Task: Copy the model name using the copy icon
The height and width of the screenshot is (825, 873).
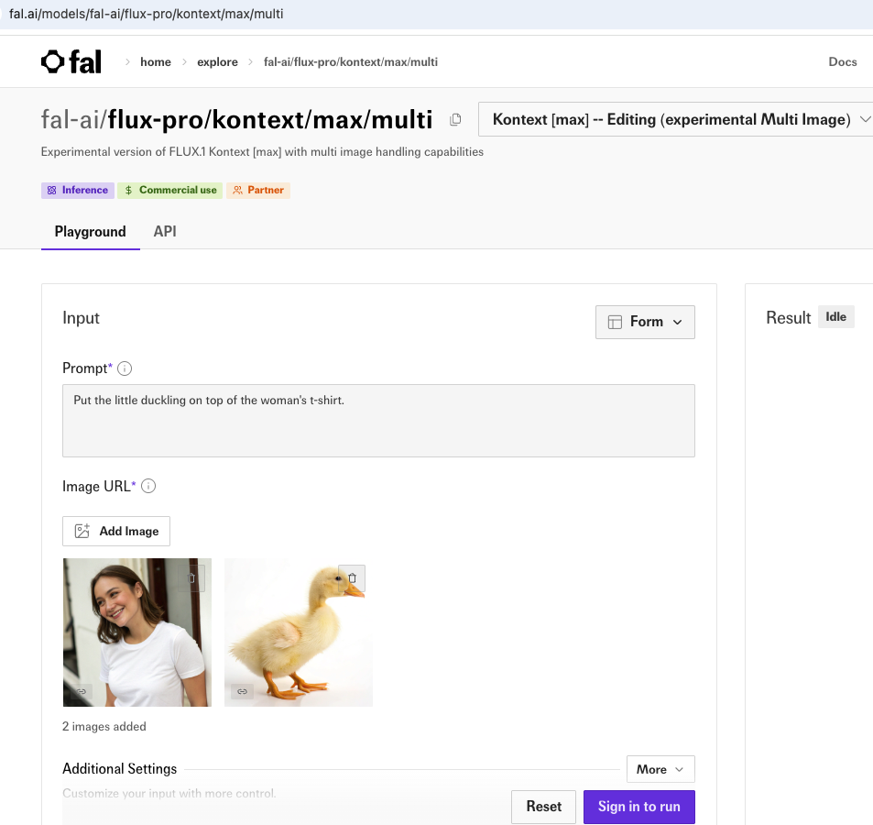Action: click(x=455, y=120)
